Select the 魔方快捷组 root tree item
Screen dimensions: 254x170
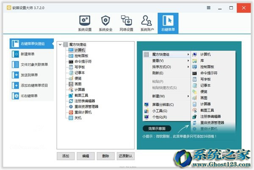[77, 45]
